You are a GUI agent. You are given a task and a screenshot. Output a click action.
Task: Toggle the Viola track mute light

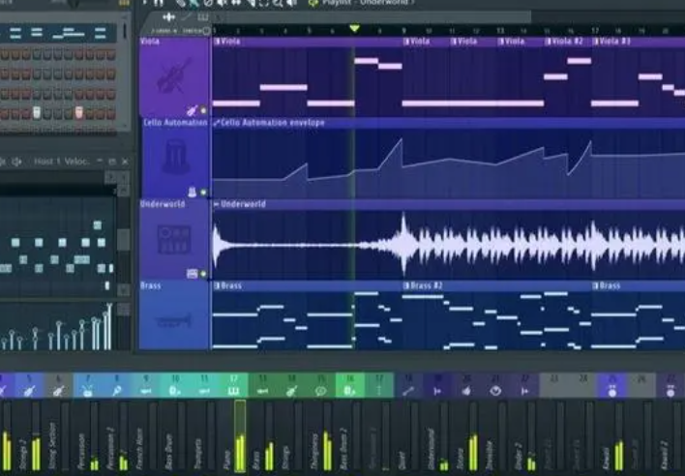[x=203, y=111]
